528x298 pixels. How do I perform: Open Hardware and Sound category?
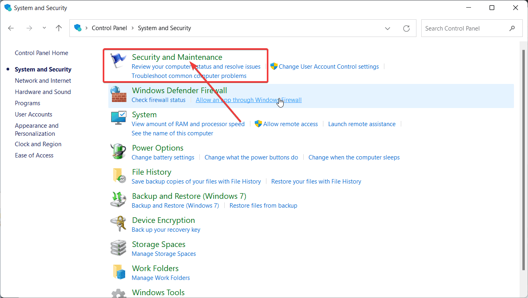(x=43, y=92)
